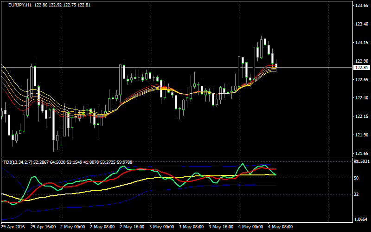
Task: Click the 122.40 price scale label
Action: click(361, 98)
